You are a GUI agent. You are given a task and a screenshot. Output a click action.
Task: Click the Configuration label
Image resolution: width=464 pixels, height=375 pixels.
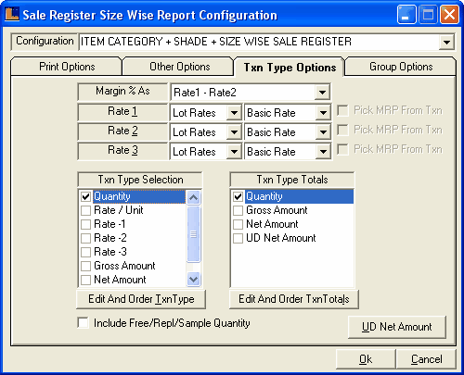pyautogui.click(x=45, y=42)
